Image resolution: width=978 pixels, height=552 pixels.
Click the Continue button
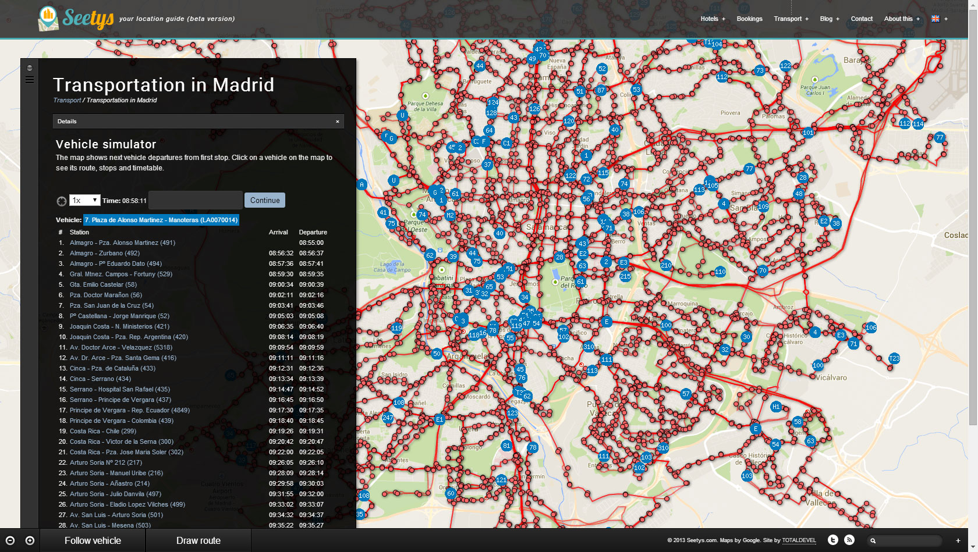tap(265, 200)
